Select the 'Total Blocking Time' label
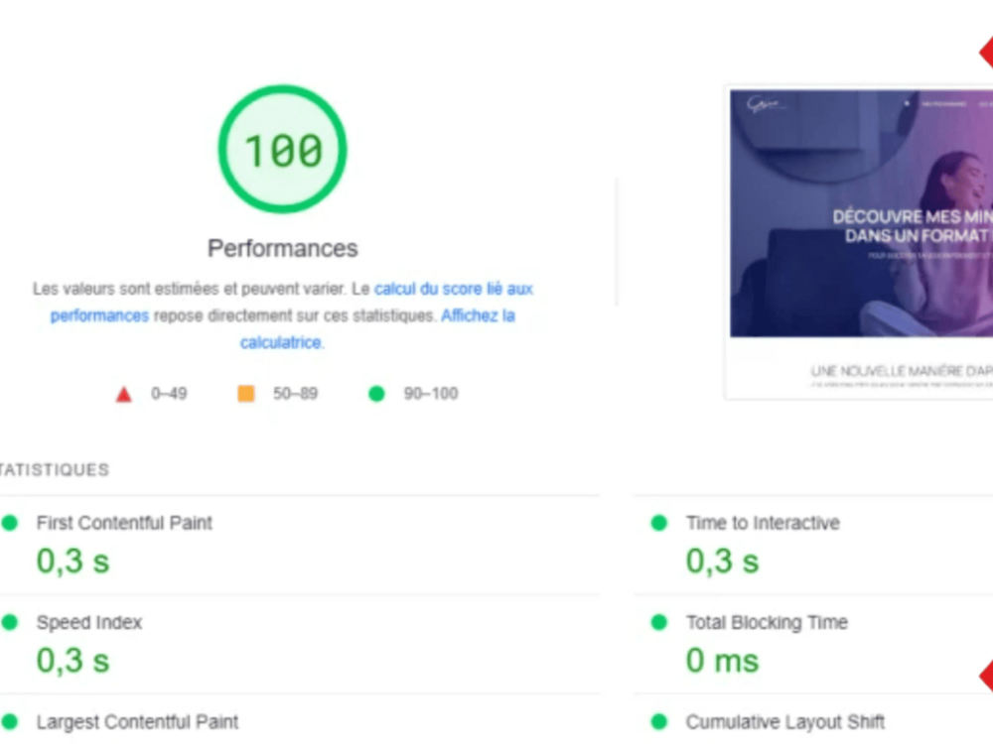This screenshot has height=744, width=993. coord(767,623)
